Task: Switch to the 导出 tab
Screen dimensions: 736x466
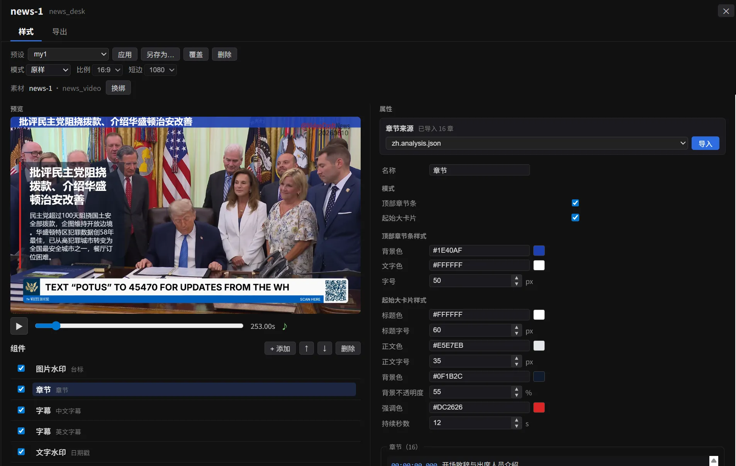Action: [x=59, y=32]
